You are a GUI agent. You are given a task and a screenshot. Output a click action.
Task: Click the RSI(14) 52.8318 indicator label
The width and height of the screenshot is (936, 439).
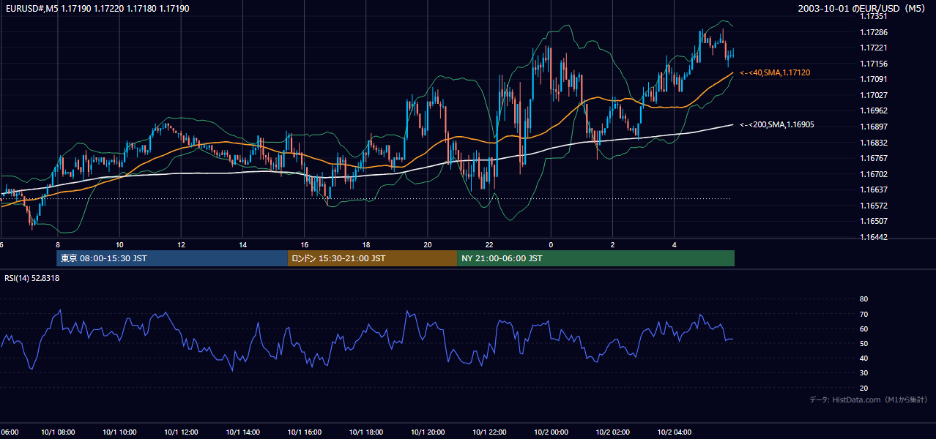point(32,278)
